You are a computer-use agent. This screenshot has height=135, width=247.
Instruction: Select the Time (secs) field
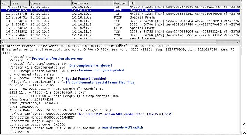[31, 100]
